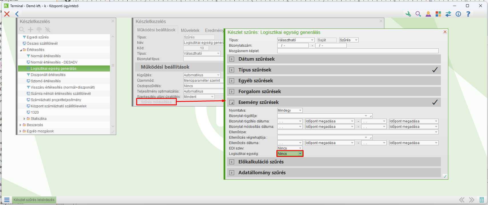Collapse the Értékesítés tree folder

(x=21, y=50)
